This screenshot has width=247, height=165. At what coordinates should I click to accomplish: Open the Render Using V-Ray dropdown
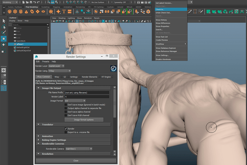pyautogui.click(x=59, y=71)
